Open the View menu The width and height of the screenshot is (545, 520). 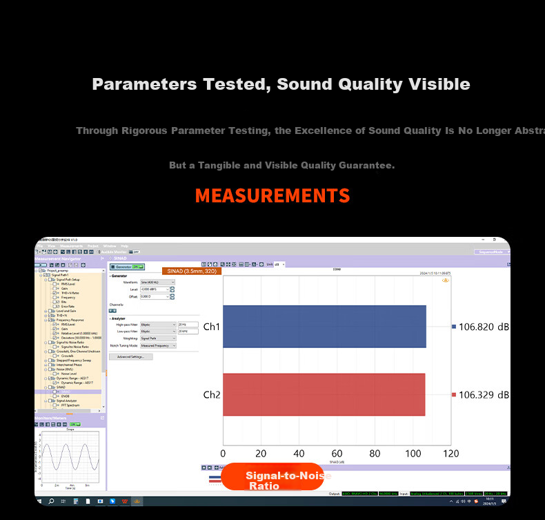(52, 246)
